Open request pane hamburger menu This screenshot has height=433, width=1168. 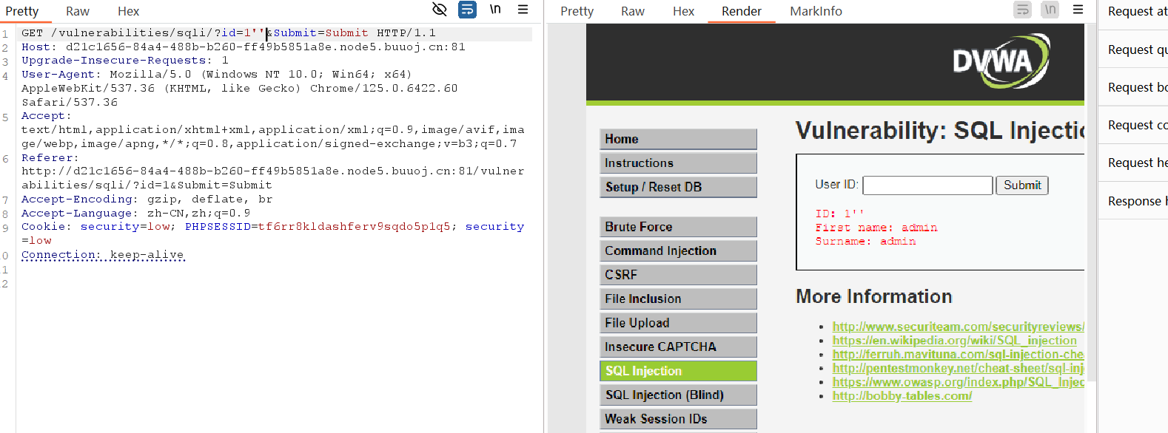[x=523, y=10]
